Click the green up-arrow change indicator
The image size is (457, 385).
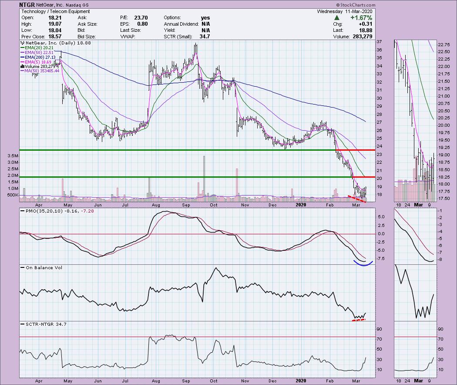(337, 18)
